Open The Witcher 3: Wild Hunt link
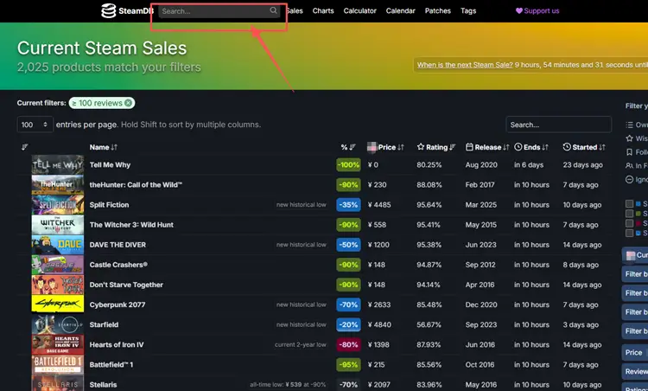 tap(131, 225)
